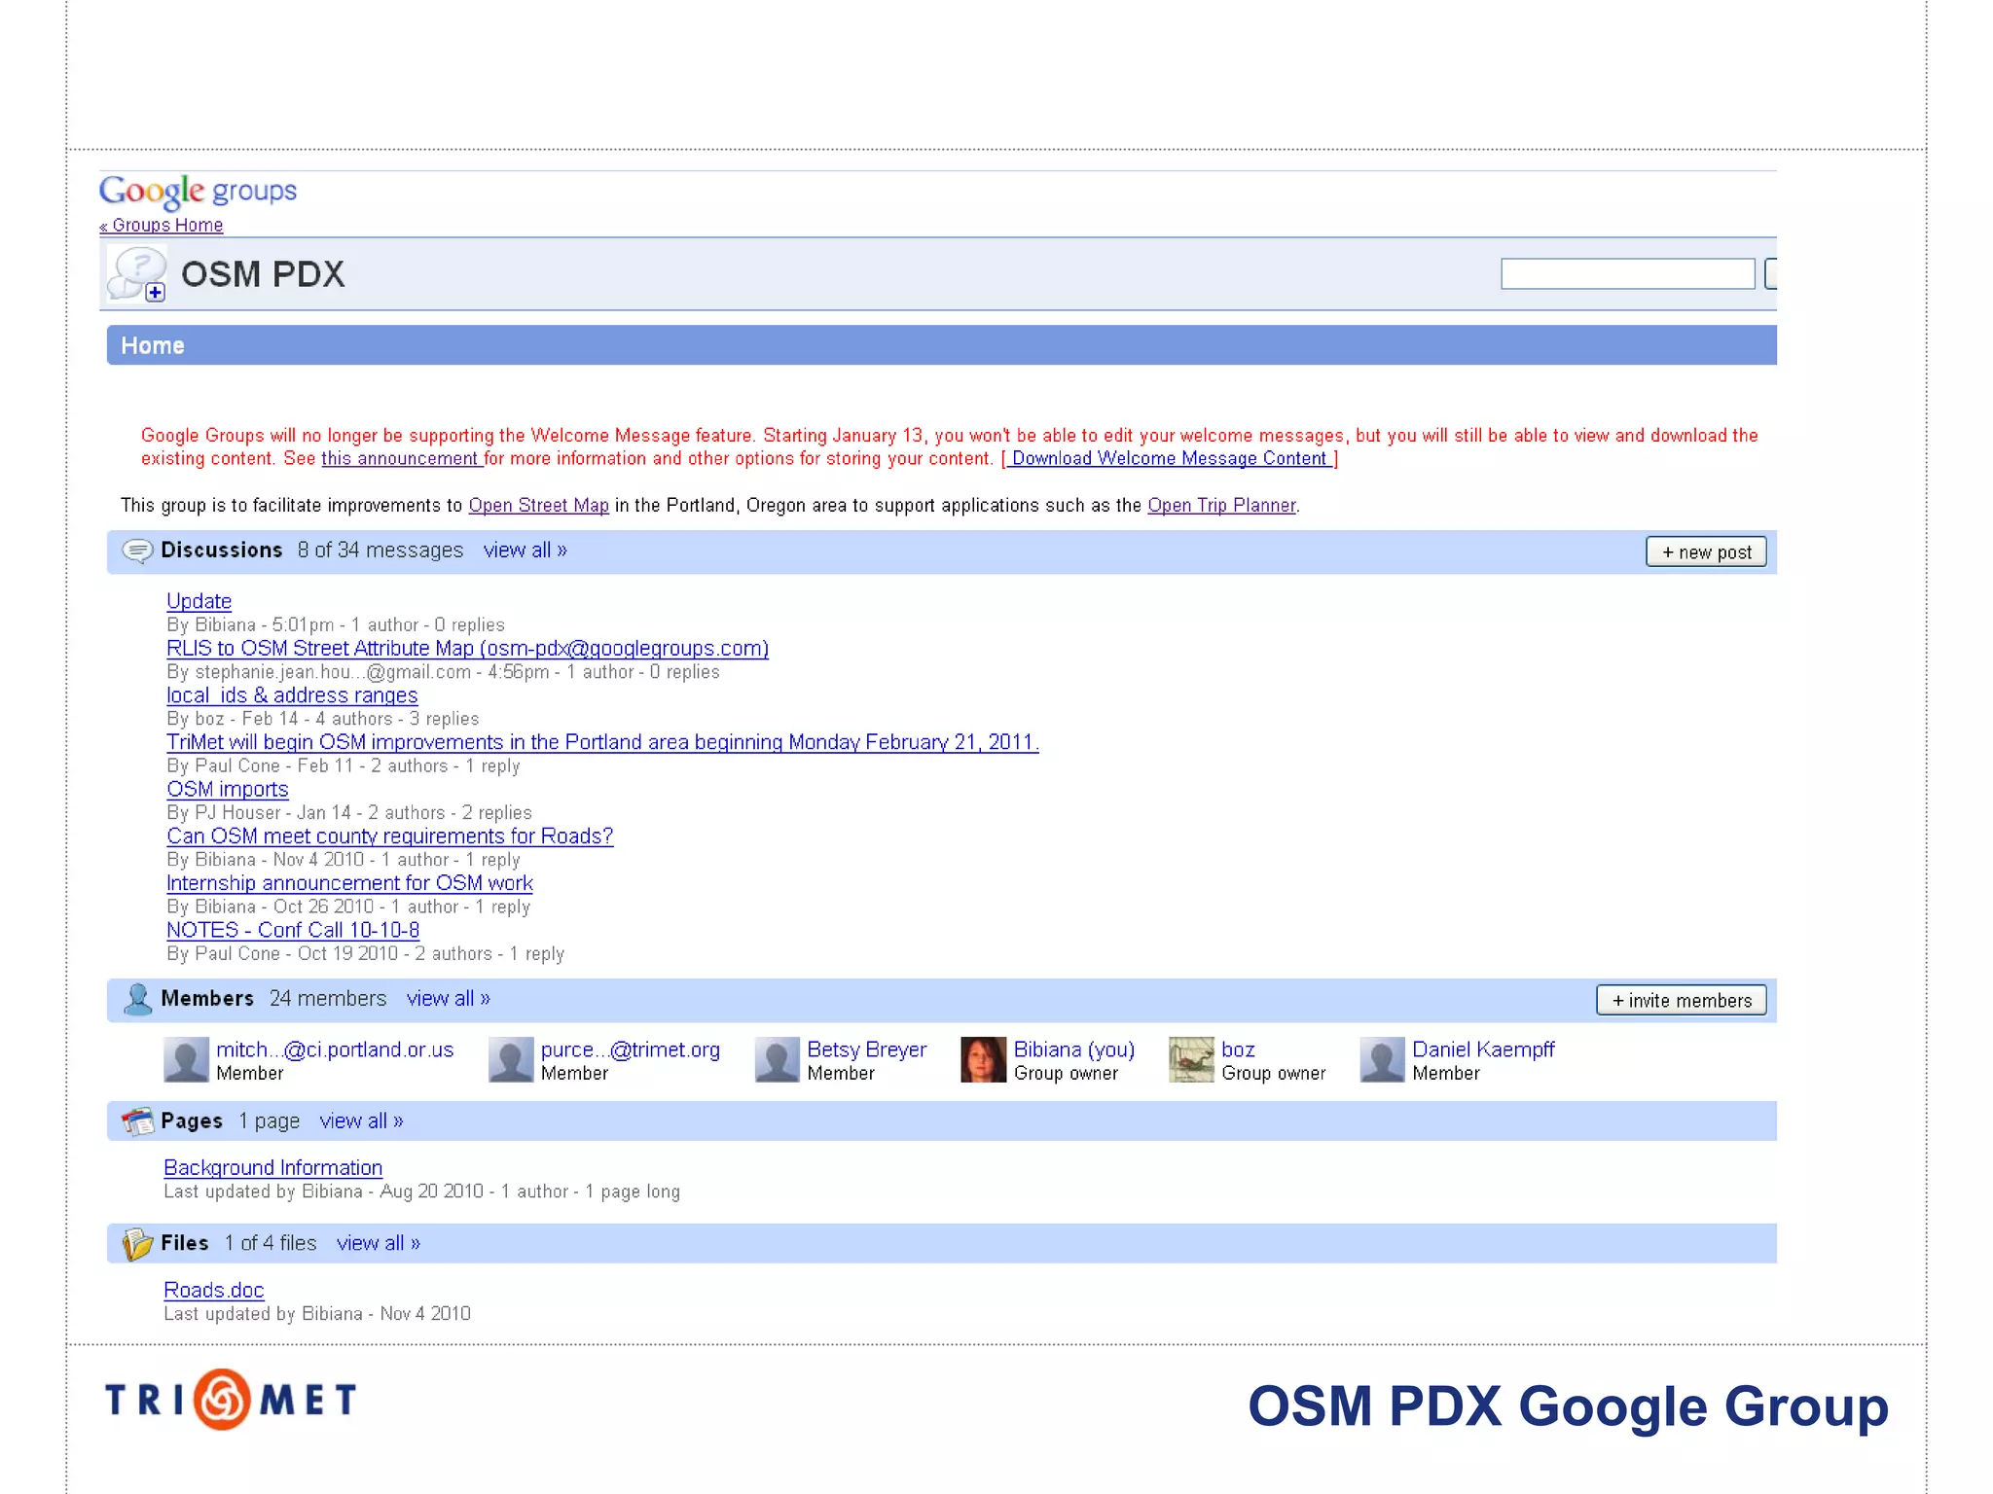
Task: Click 'By PJ Houser - Jan 14' details line
Action: (x=349, y=813)
